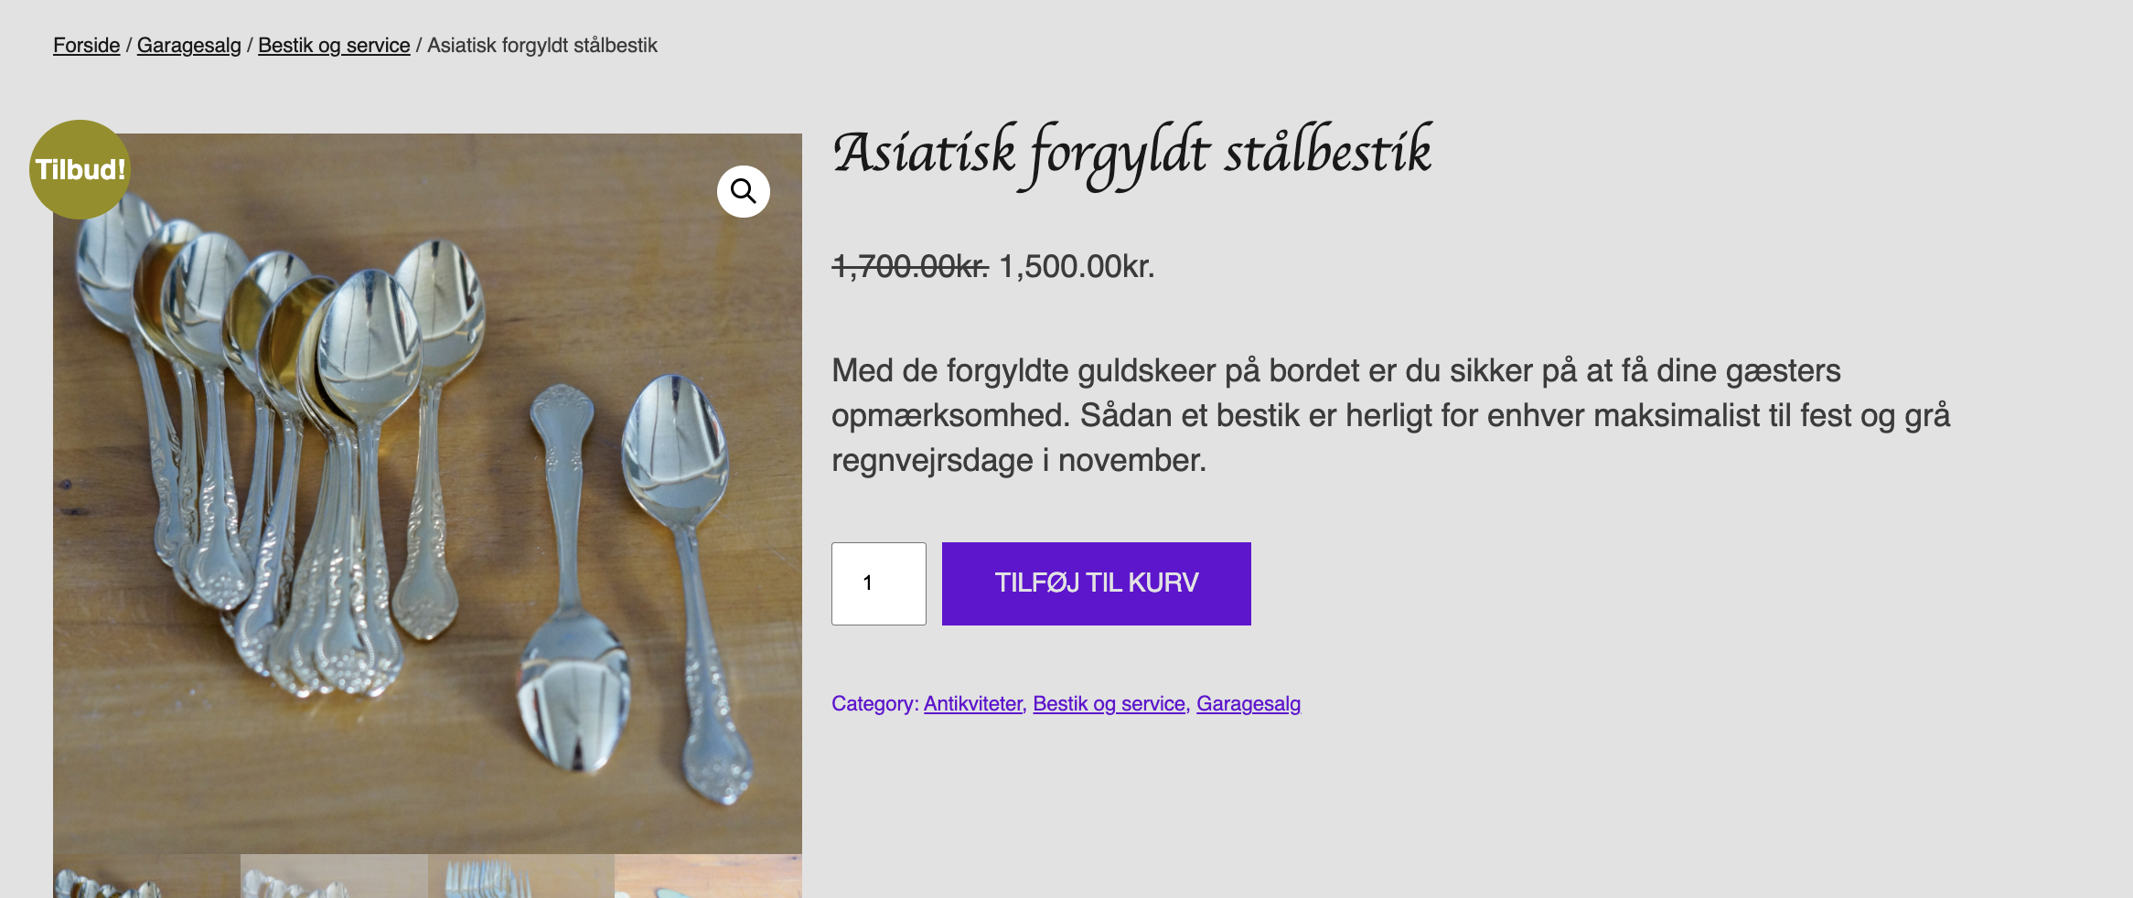Visit the Garagesalg category link
Viewport: 2133px width, 898px height.
pos(1248,703)
